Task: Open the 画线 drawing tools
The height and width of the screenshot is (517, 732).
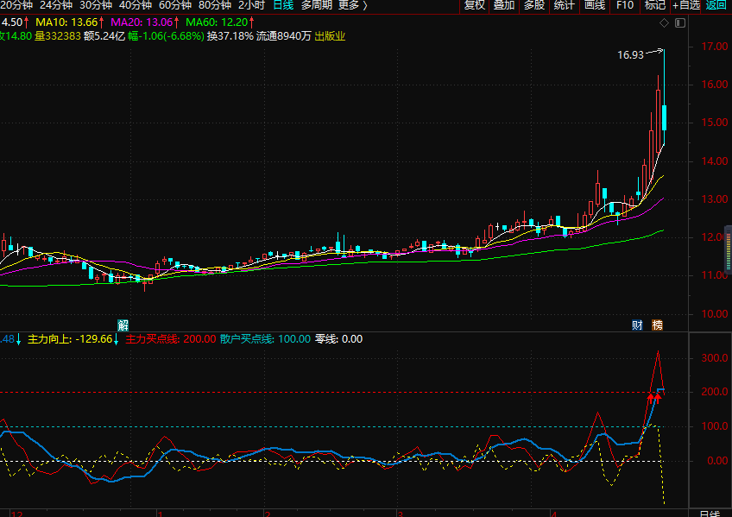Action: (x=595, y=5)
